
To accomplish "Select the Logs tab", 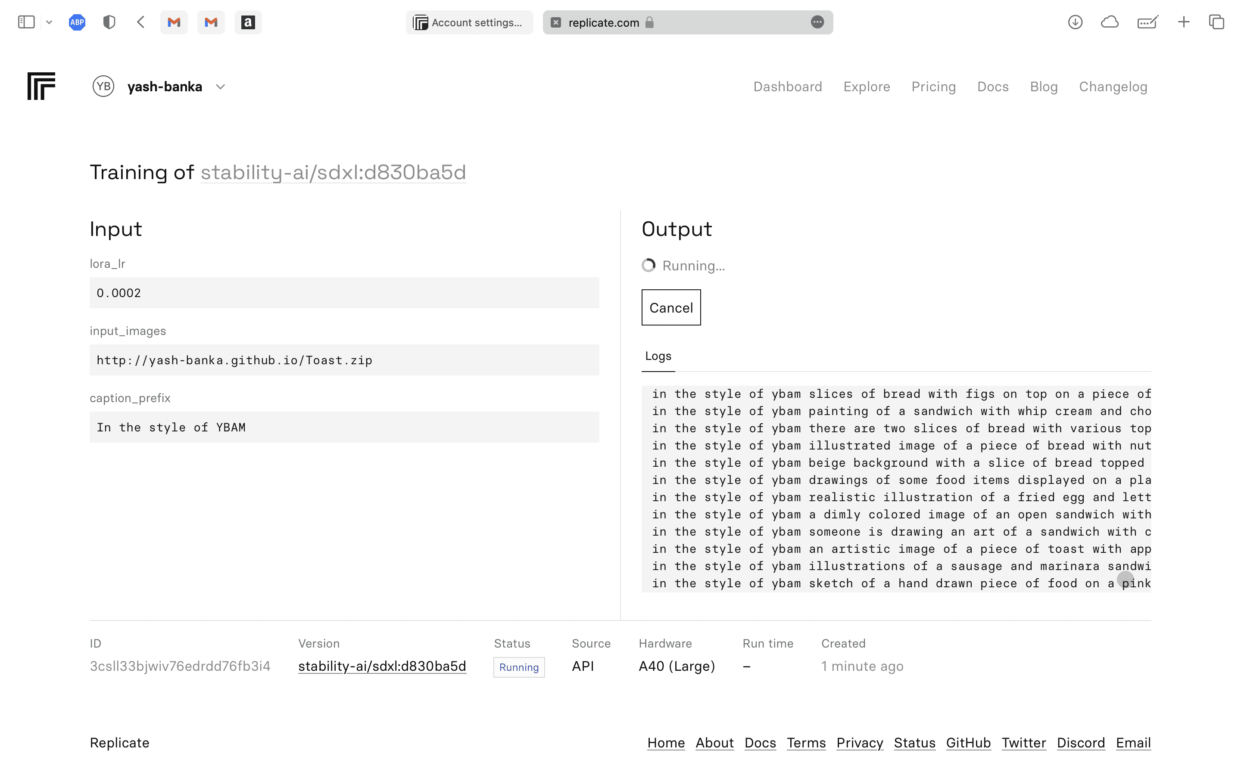I will (x=658, y=356).
